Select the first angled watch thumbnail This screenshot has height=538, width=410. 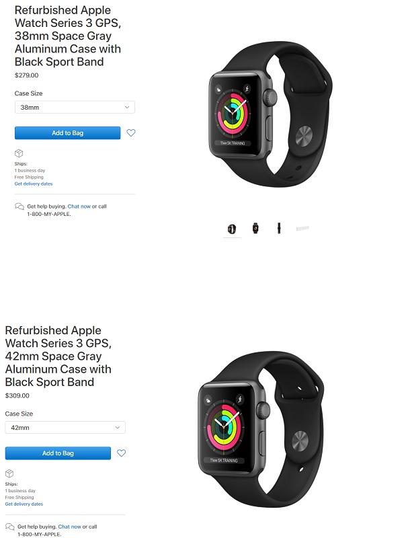(232, 229)
